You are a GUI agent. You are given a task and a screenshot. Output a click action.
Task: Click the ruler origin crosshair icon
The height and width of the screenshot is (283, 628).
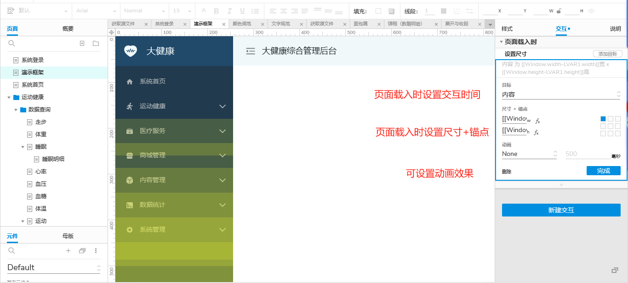(x=111, y=32)
